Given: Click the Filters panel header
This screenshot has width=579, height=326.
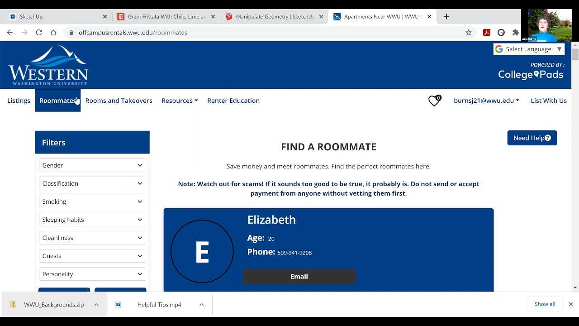Looking at the screenshot, I should click(92, 142).
